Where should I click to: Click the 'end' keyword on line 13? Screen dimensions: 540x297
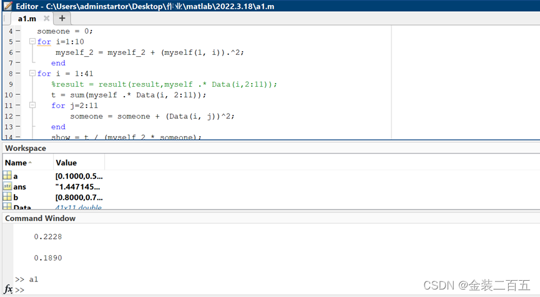point(58,127)
